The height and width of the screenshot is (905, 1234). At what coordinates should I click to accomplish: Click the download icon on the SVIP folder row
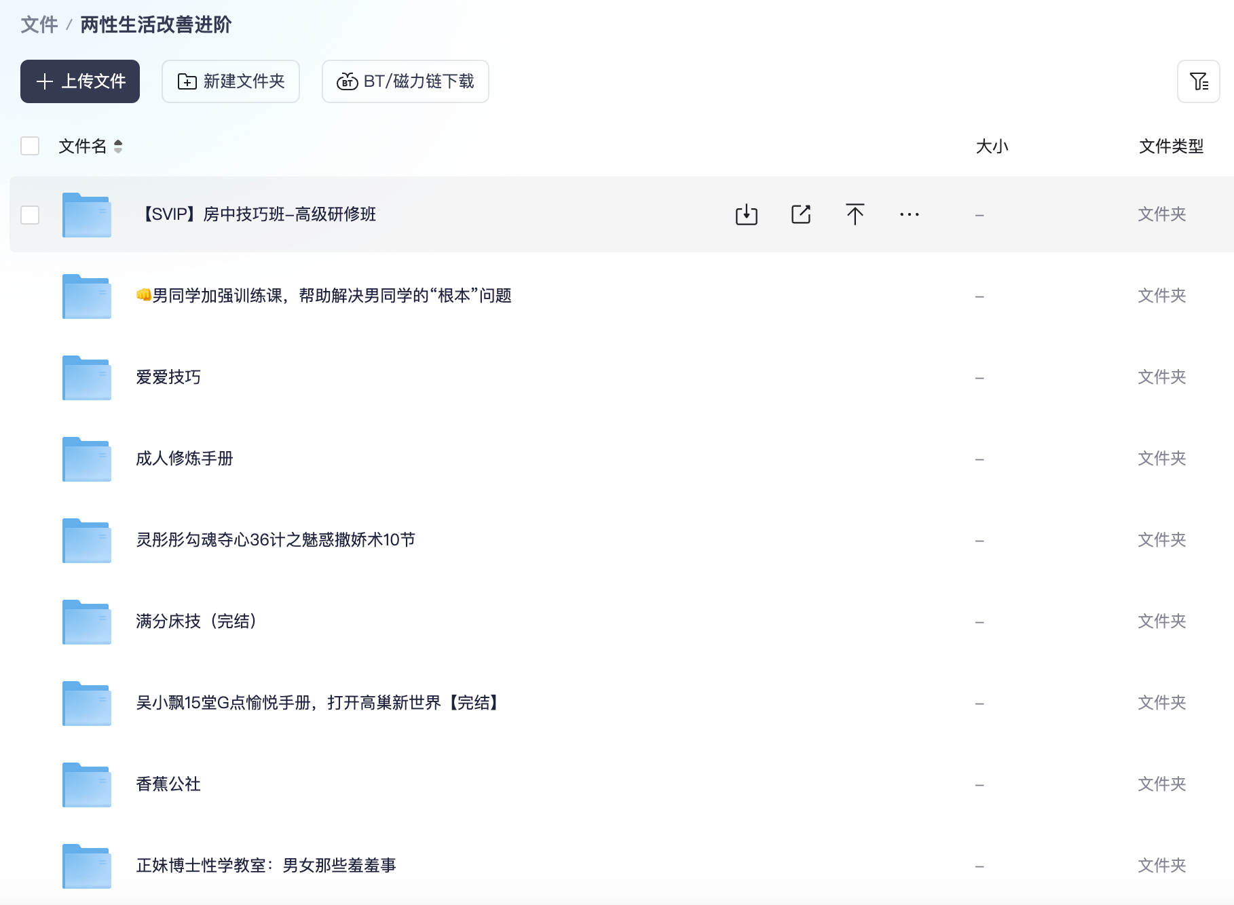(x=745, y=214)
